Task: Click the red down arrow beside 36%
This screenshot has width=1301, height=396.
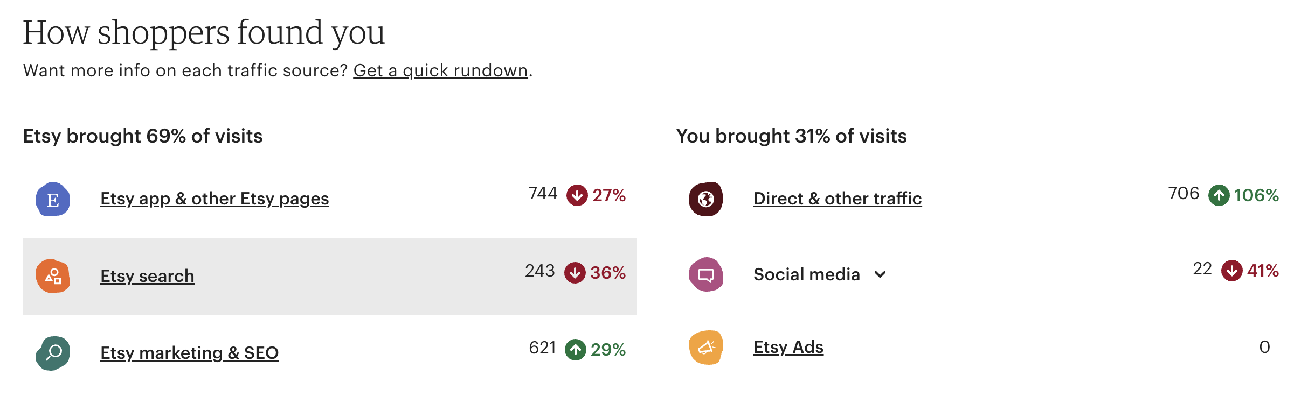Action: click(575, 273)
